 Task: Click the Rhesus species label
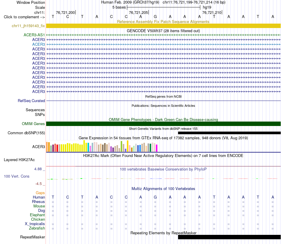pos(38,202)
